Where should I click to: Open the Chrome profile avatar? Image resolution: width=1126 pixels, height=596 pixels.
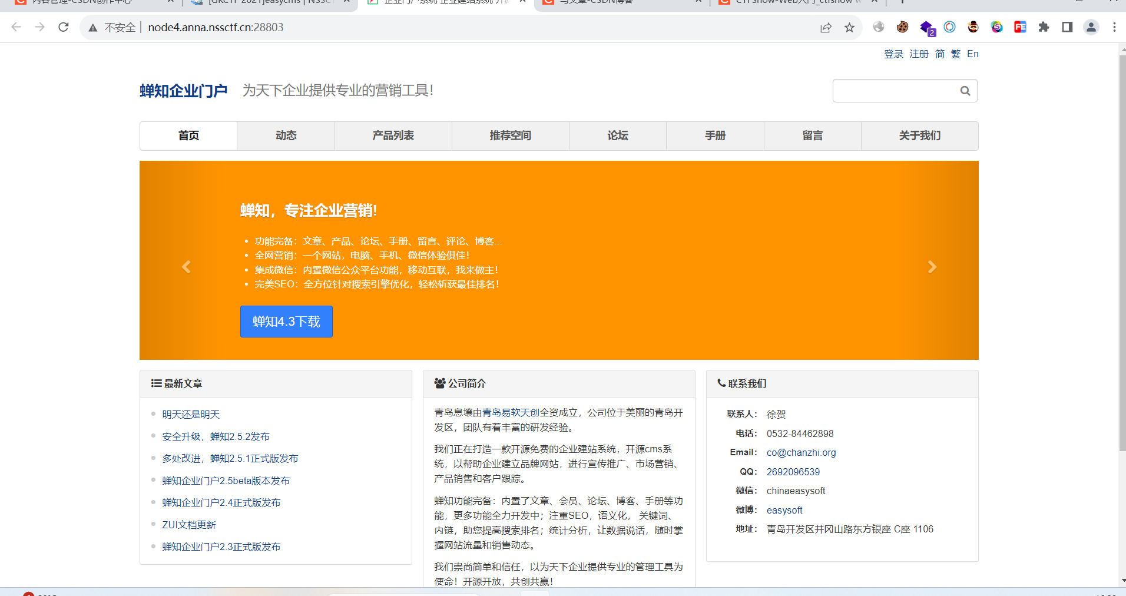tap(1091, 27)
